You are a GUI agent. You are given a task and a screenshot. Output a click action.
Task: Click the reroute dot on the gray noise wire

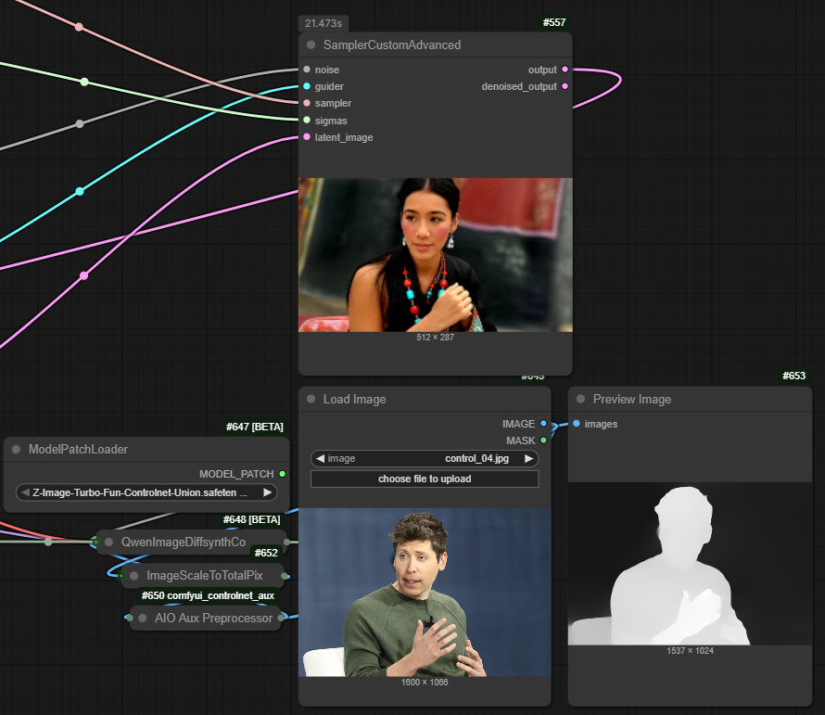click(x=80, y=123)
